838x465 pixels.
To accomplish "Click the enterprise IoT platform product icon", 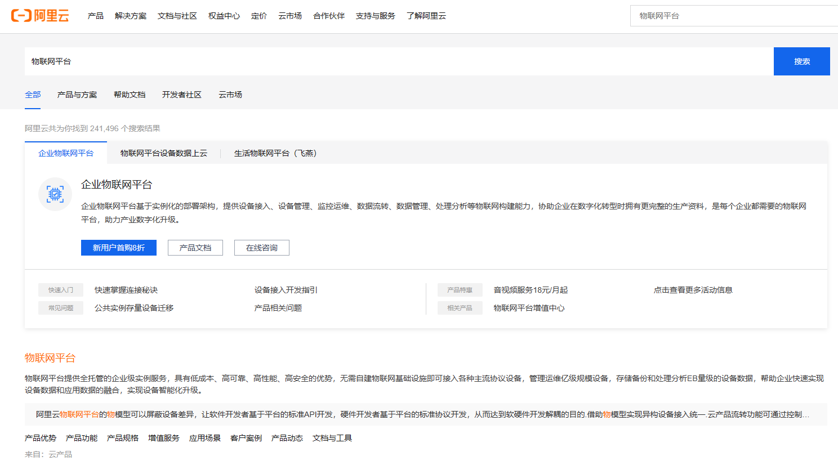I will tap(55, 194).
